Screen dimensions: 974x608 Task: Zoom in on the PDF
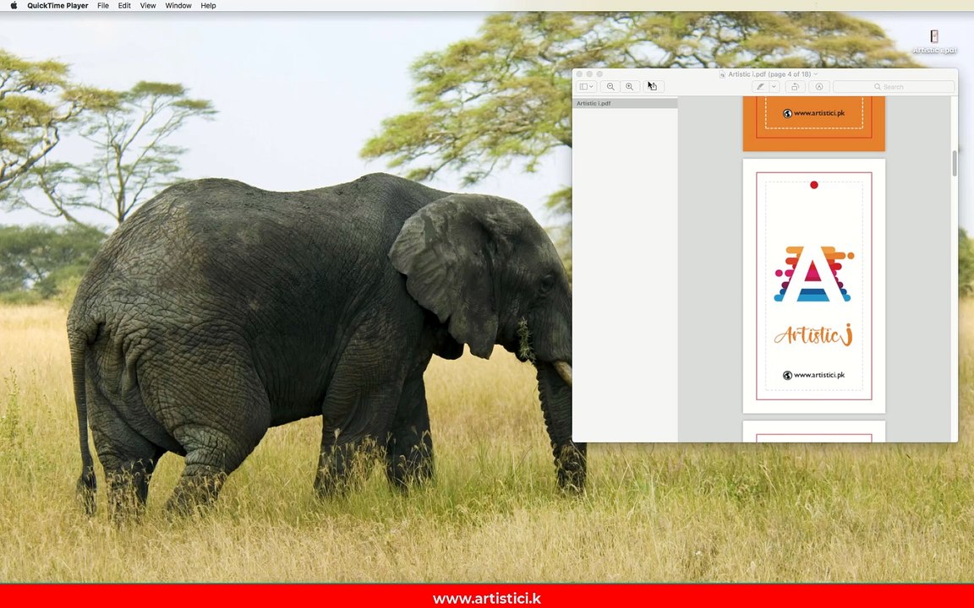(x=630, y=87)
